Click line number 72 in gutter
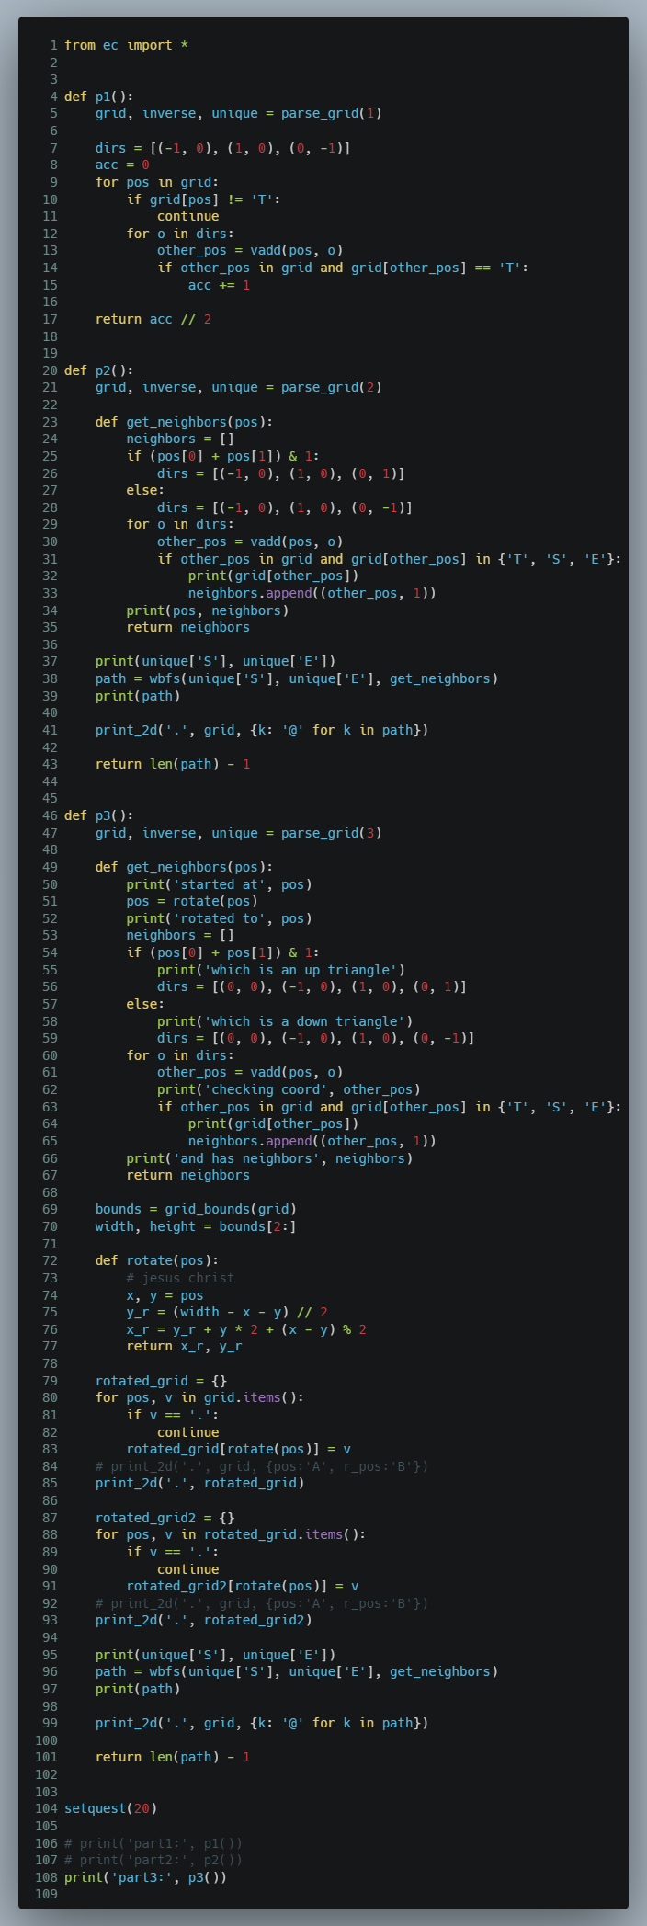The height and width of the screenshot is (1926, 647). (x=50, y=1260)
